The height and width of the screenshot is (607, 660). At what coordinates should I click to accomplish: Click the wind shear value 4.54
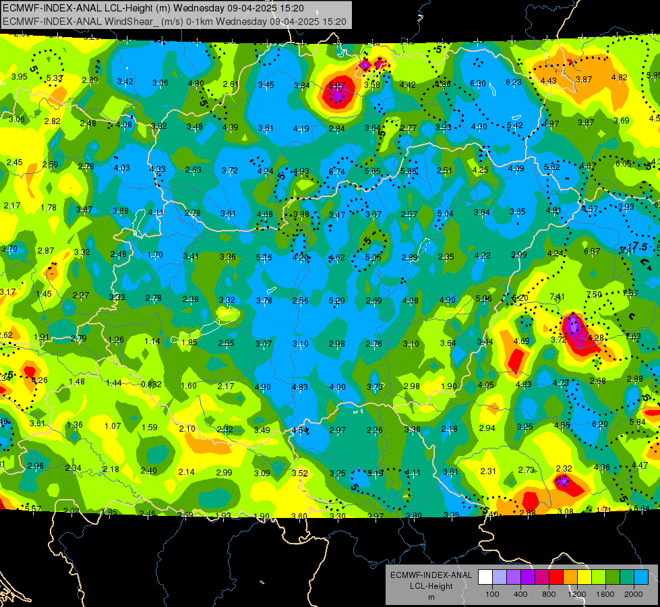click(x=300, y=430)
